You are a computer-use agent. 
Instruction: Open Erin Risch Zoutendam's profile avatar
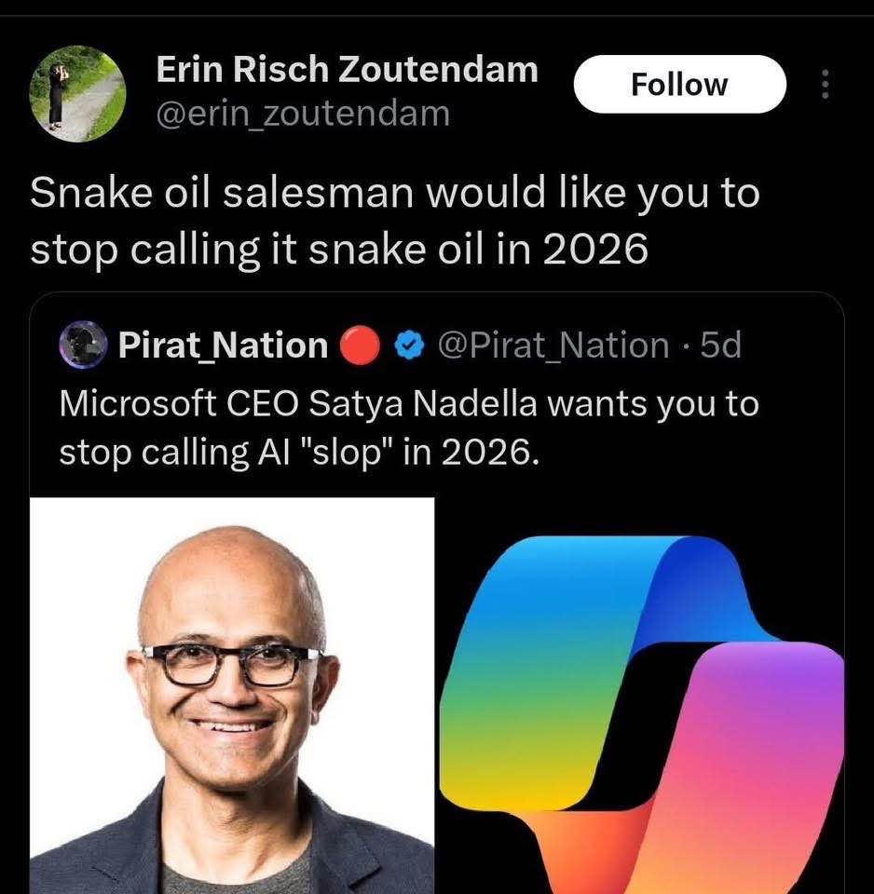[x=75, y=94]
